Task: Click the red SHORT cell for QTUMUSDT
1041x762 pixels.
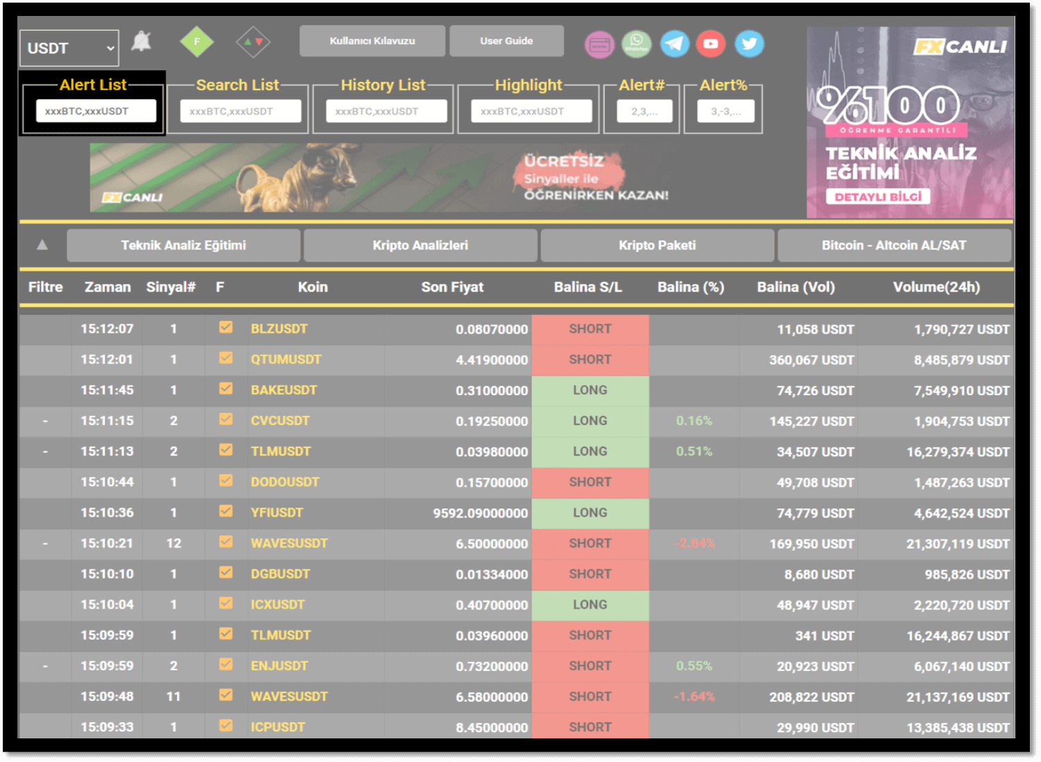Action: pyautogui.click(x=591, y=360)
